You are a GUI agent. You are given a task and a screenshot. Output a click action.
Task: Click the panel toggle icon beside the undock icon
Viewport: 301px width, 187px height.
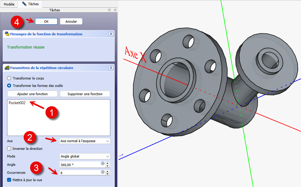click(x=109, y=10)
